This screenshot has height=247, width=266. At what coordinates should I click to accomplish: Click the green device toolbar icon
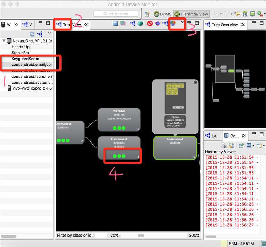pyautogui.click(x=252, y=14)
